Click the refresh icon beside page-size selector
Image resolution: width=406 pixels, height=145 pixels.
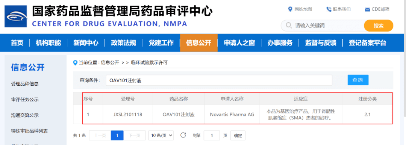tap(183, 135)
